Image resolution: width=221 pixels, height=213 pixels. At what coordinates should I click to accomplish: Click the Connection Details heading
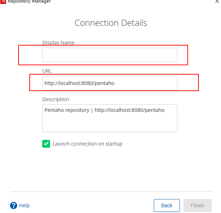(x=111, y=23)
